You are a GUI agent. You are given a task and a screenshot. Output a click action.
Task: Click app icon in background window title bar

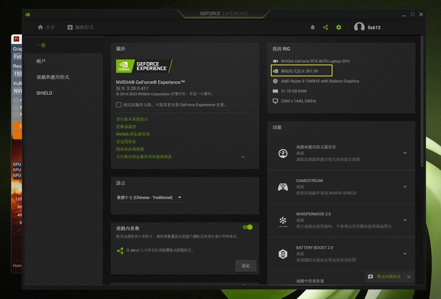[16, 39]
